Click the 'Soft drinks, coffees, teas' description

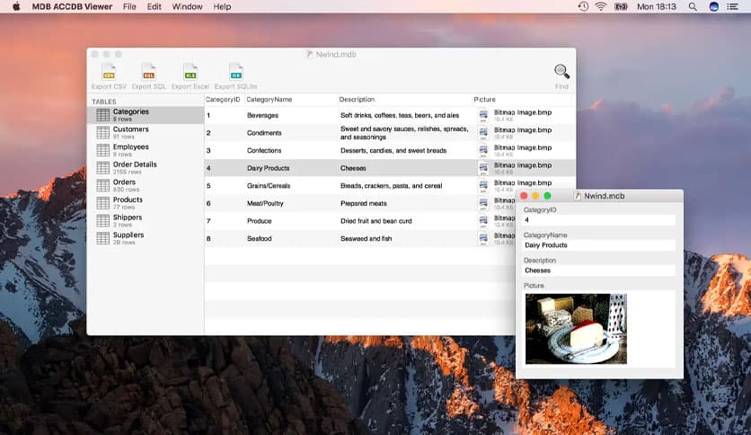click(400, 115)
